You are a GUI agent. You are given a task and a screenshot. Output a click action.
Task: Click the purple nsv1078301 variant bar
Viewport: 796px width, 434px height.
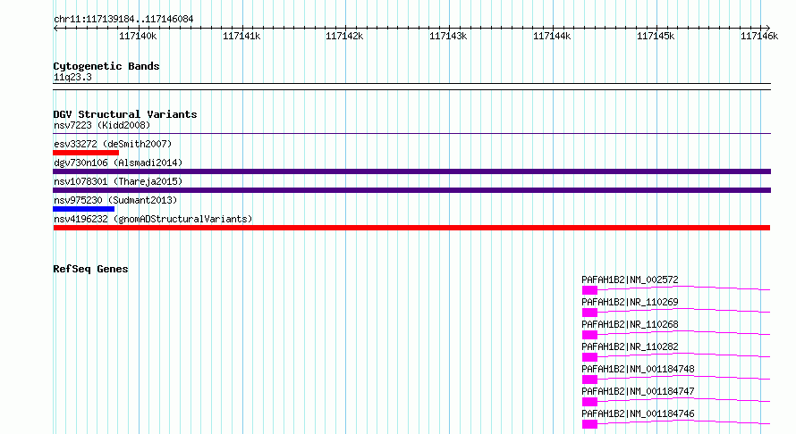click(x=411, y=190)
